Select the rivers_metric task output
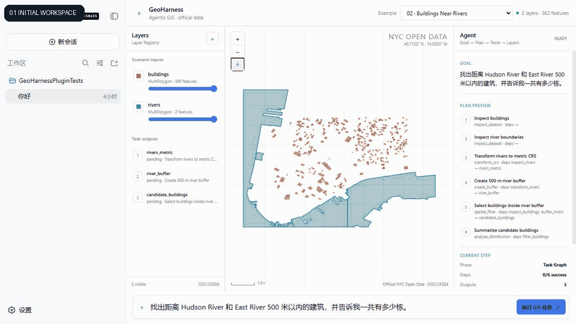 point(175,155)
